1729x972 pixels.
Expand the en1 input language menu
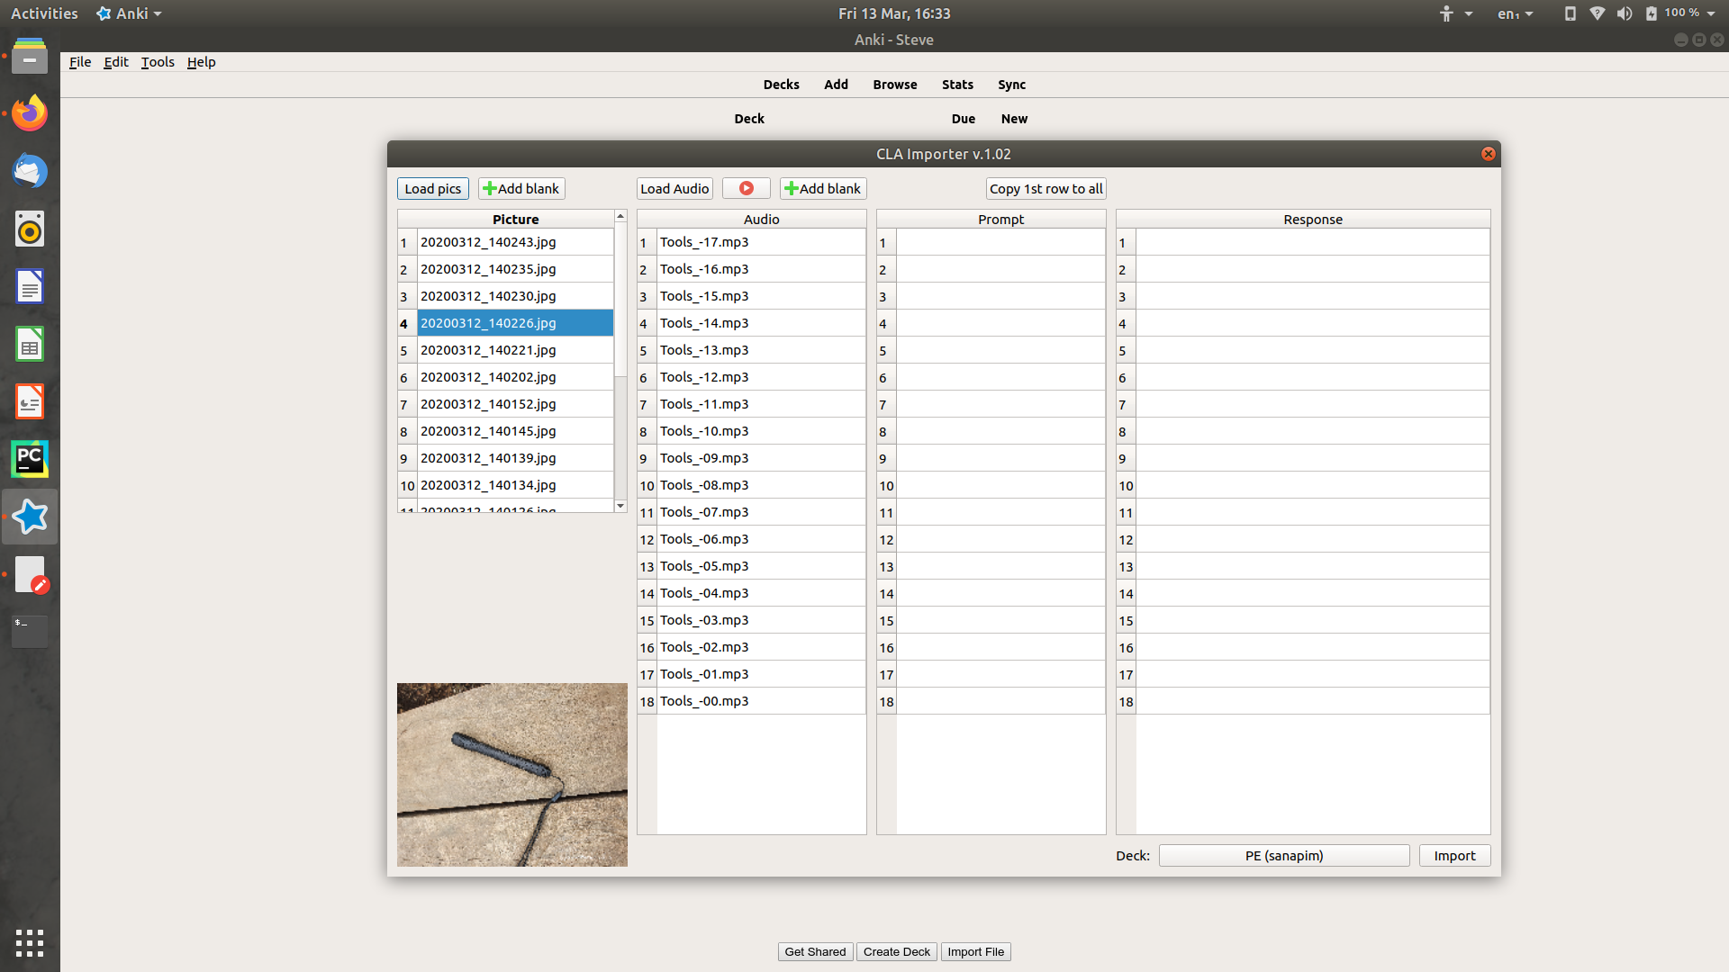[1515, 13]
